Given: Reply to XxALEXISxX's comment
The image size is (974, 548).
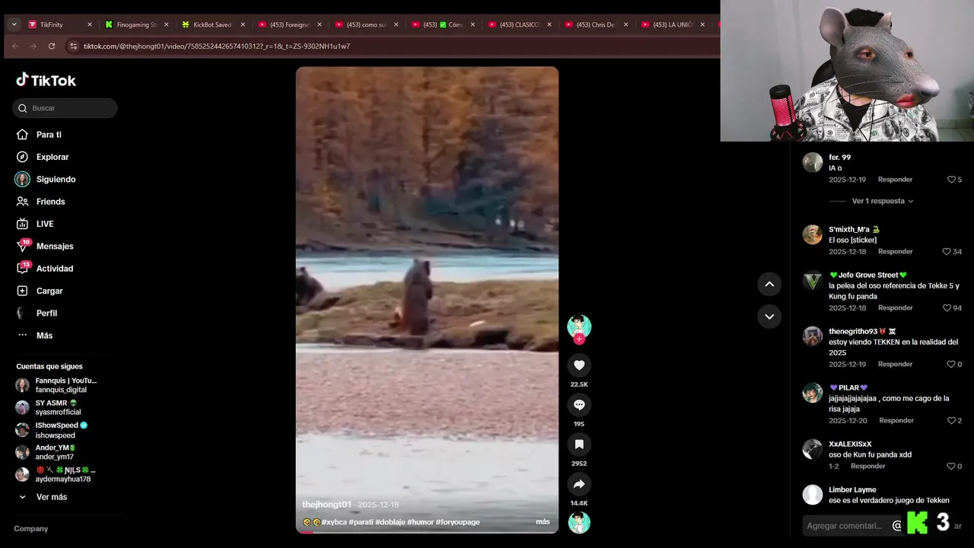Looking at the screenshot, I should (x=867, y=467).
